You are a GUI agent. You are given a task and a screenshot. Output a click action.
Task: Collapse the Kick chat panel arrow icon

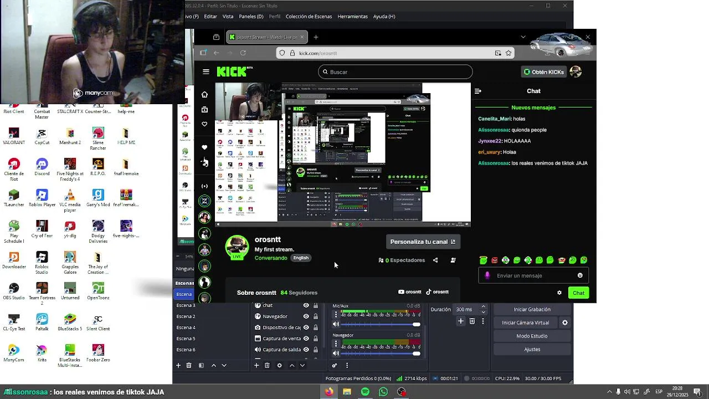click(478, 91)
